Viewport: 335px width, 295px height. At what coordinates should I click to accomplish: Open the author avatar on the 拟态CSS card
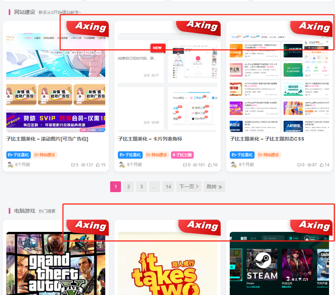[234, 165]
